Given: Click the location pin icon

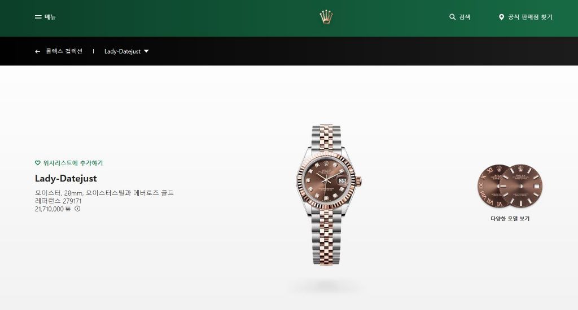Looking at the screenshot, I should (x=501, y=17).
